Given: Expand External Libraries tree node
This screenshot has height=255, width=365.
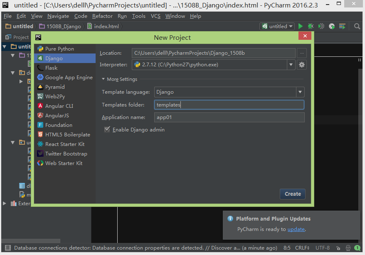Looking at the screenshot, I should pos(5,204).
